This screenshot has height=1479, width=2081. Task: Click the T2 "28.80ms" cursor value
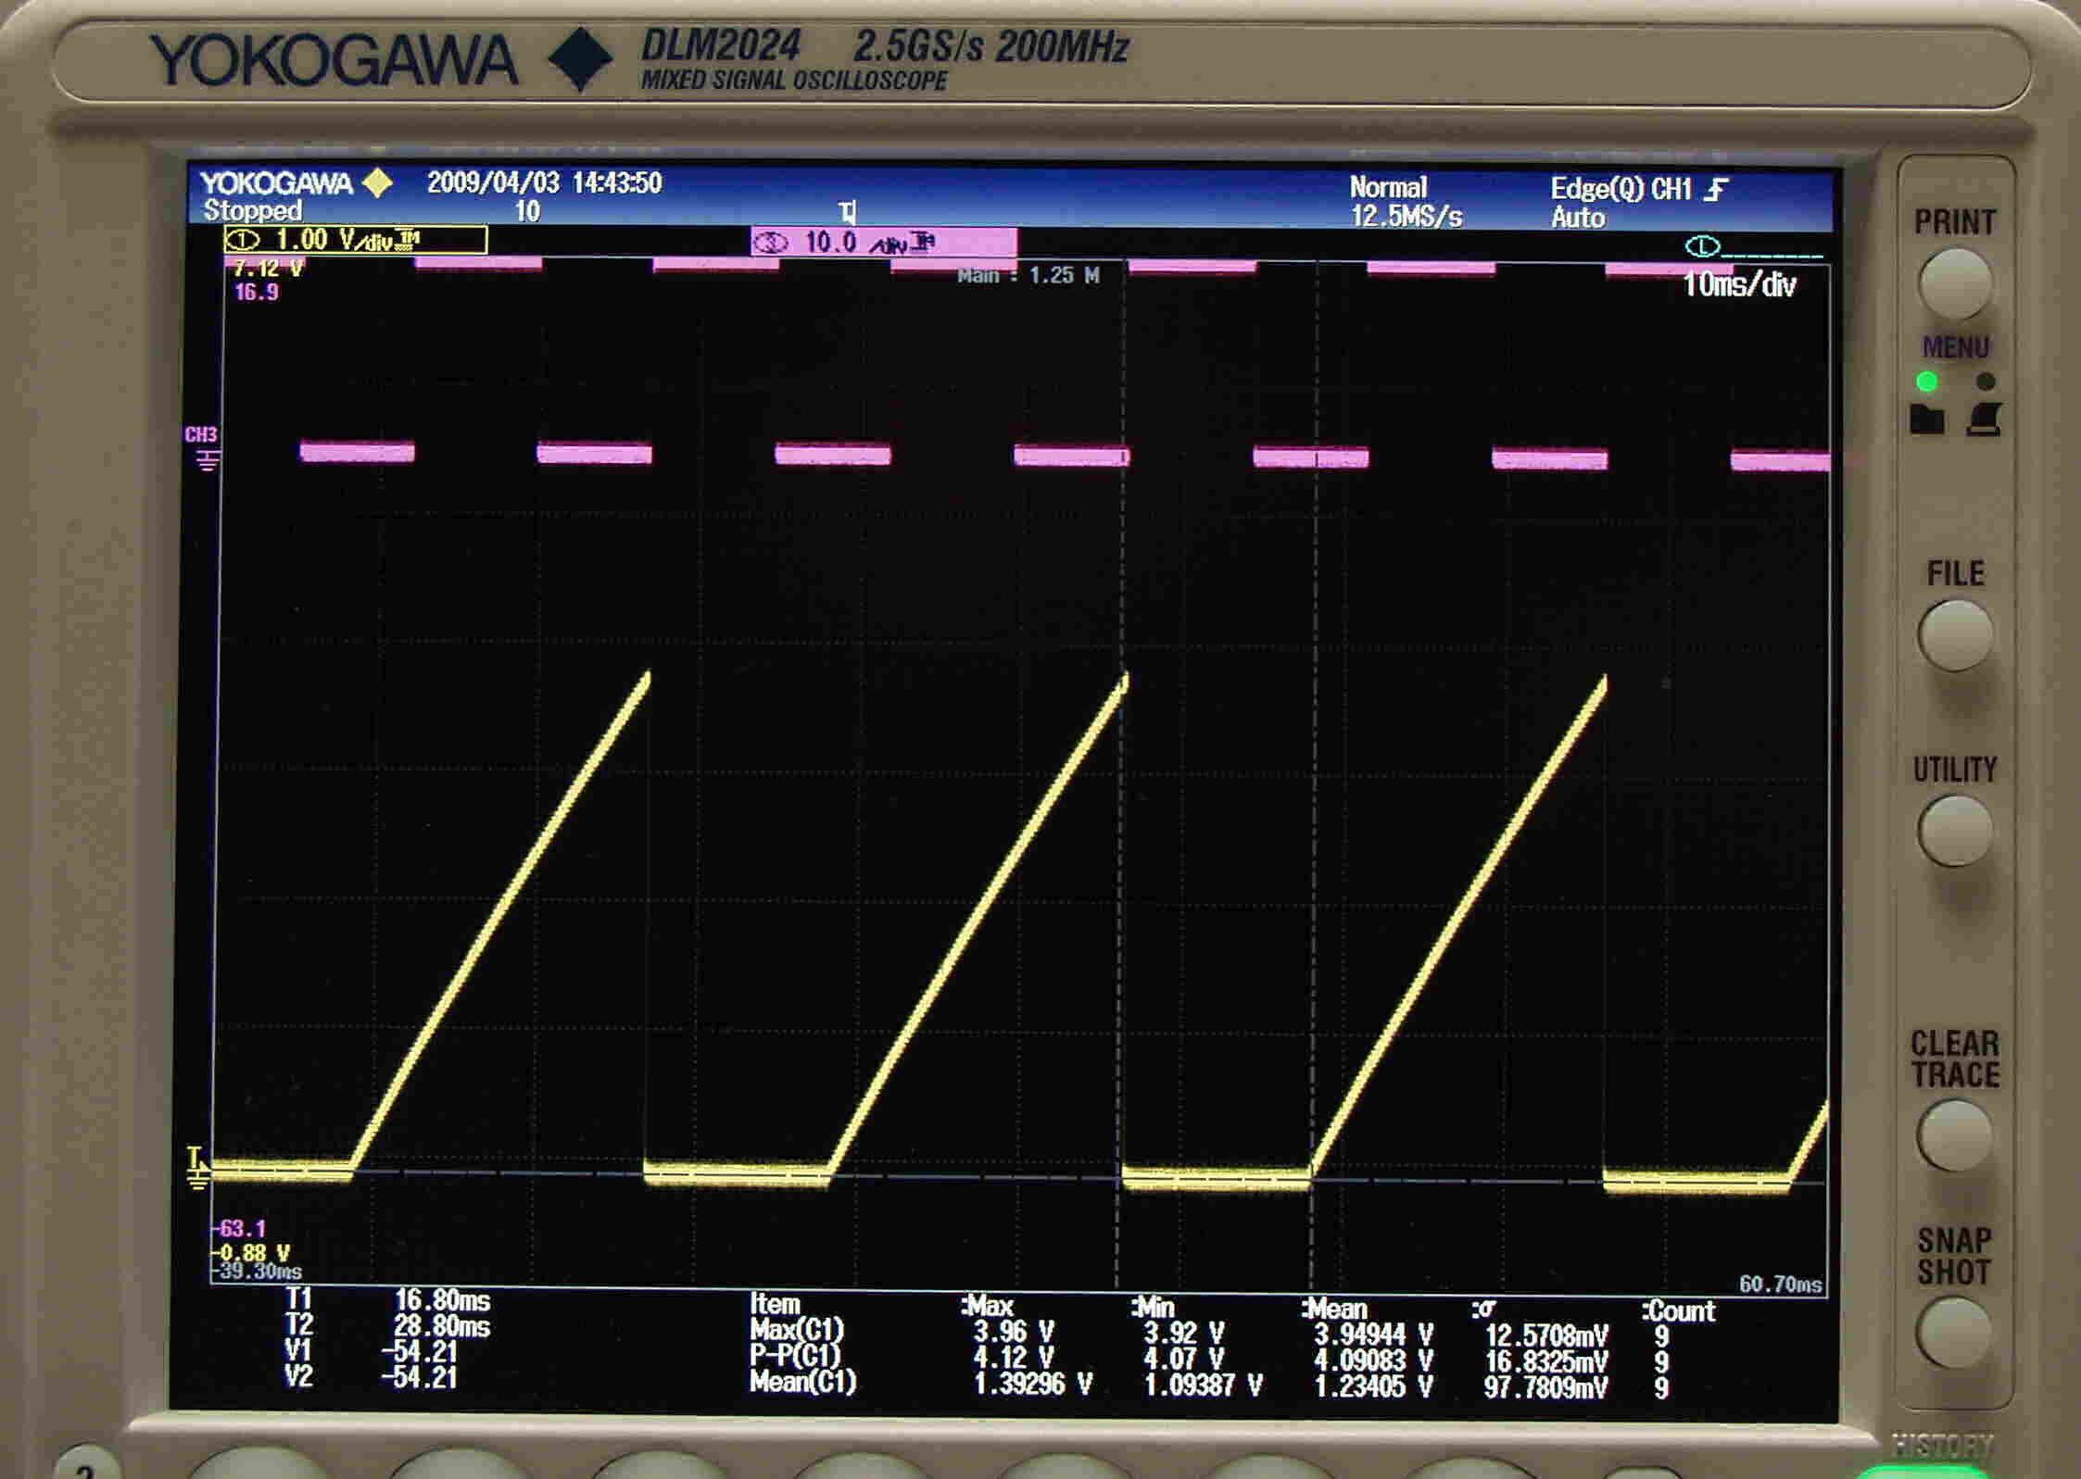pyautogui.click(x=442, y=1327)
